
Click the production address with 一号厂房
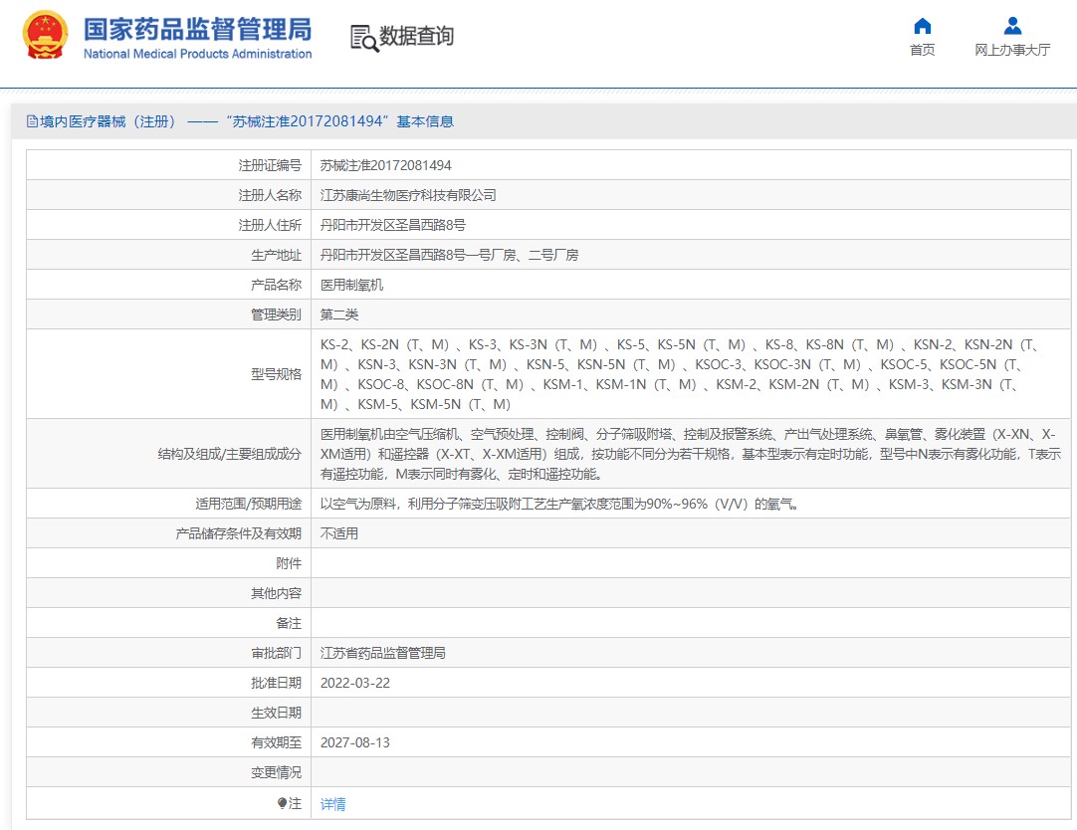[449, 256]
